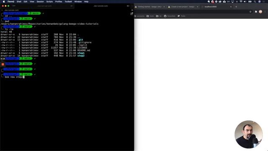Click the Siri icon in menu bar
Viewport: 268px width, 151px height.
click(x=260, y=2)
